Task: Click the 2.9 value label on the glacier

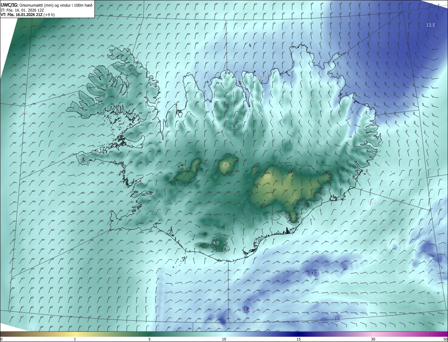Action: (x=226, y=164)
